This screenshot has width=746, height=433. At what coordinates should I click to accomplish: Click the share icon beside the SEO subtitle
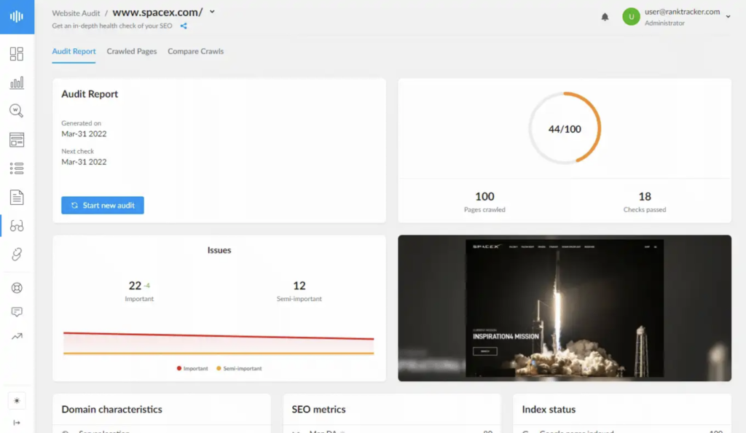[184, 26]
